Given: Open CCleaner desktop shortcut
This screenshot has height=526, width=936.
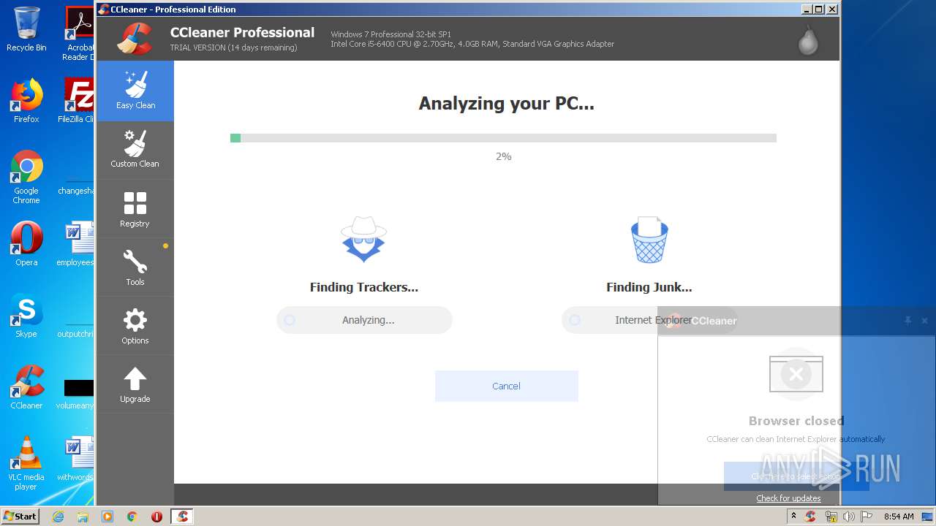Looking at the screenshot, I should pos(26,386).
